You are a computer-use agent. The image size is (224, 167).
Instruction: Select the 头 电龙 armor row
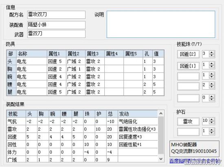[85, 62]
